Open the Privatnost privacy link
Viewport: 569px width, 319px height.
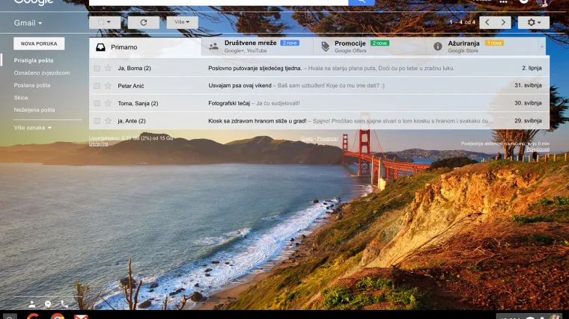tap(327, 139)
